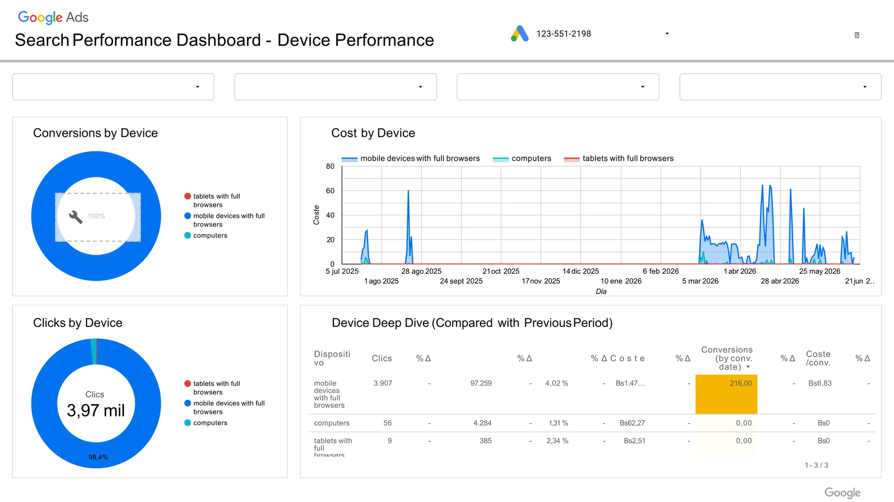The width and height of the screenshot is (894, 502).
Task: Sort by Conversions (by conv. date) header
Action: point(727,358)
